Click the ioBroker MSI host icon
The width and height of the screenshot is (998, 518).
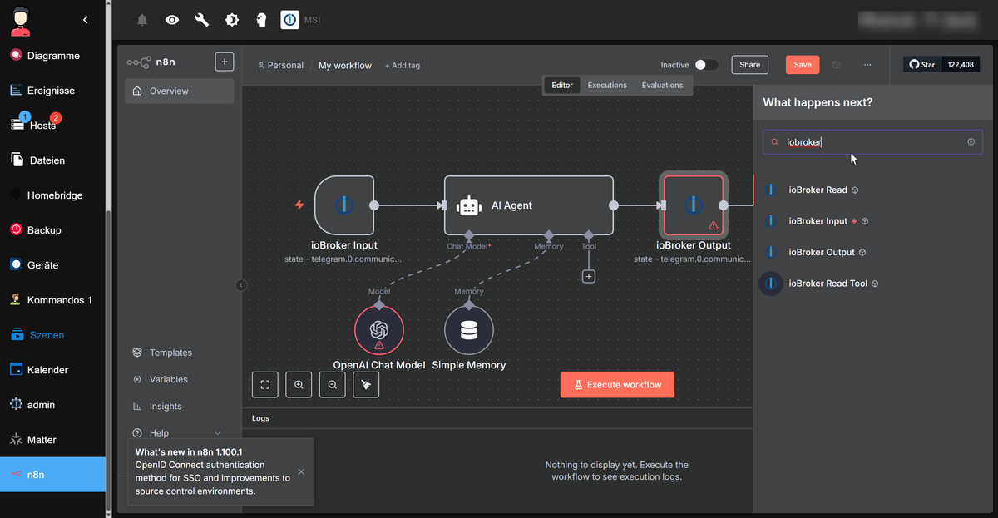click(x=290, y=20)
